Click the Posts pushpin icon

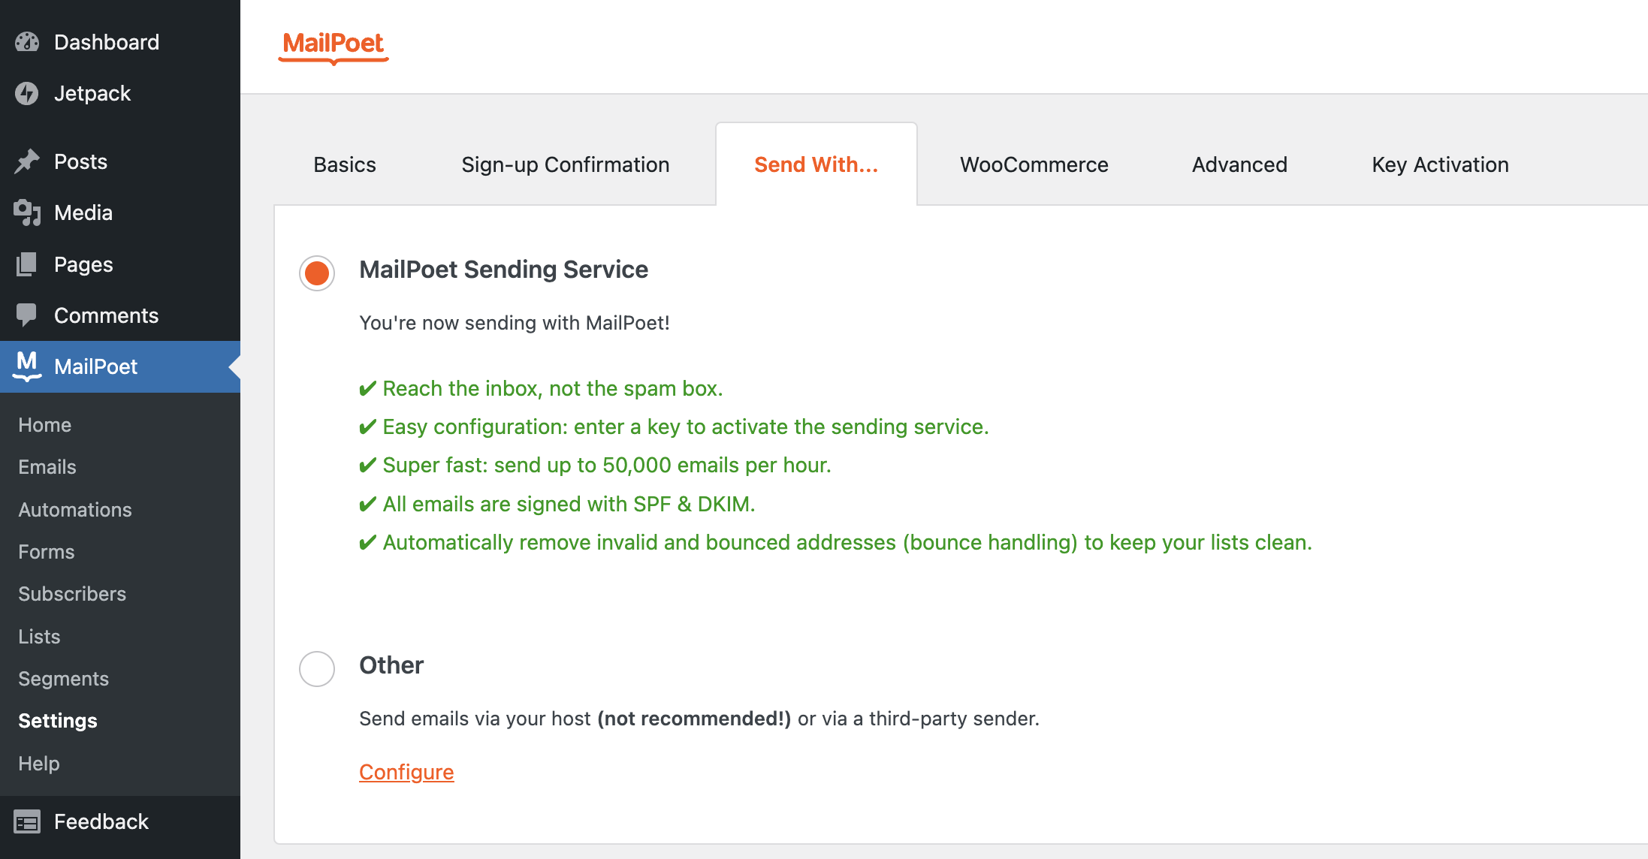27,161
